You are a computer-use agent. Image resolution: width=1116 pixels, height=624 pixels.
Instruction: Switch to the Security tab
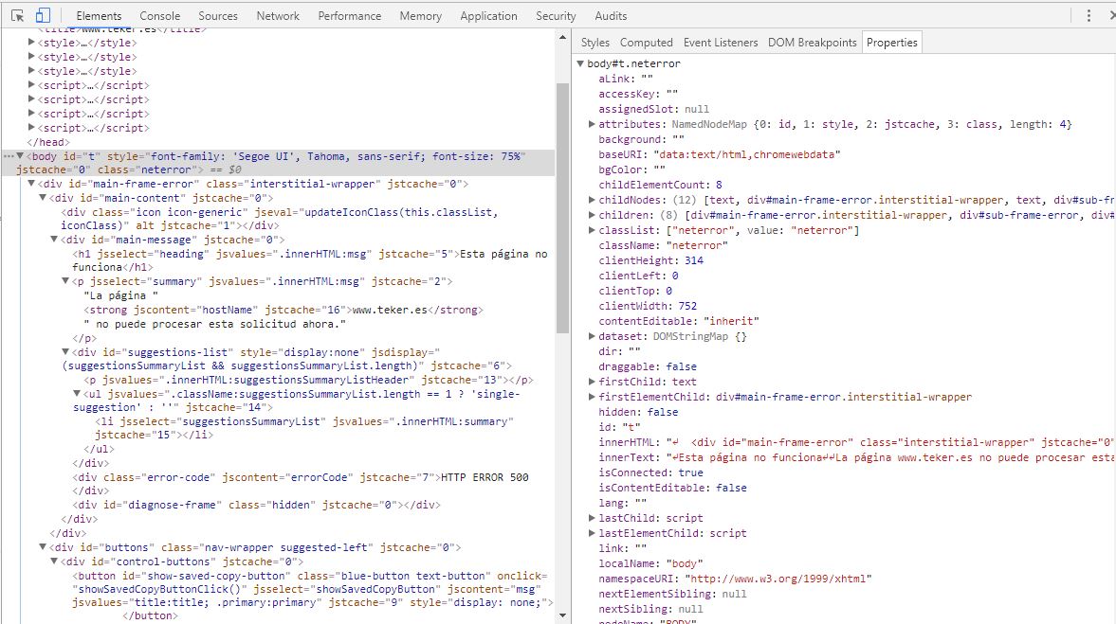[556, 16]
